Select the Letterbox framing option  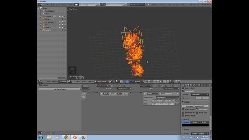[186, 122]
